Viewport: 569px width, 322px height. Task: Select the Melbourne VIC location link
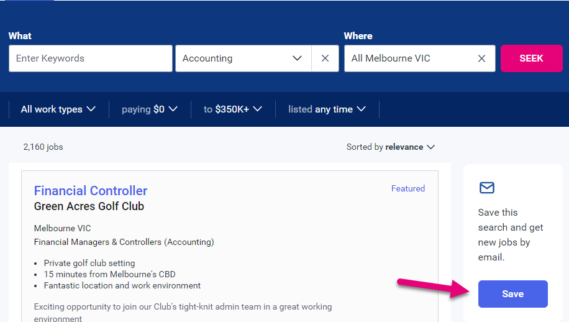[62, 228]
